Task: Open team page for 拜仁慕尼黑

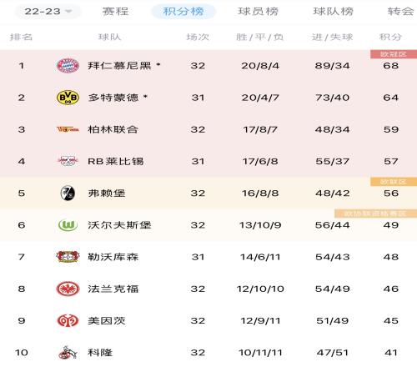Action: 119,66
